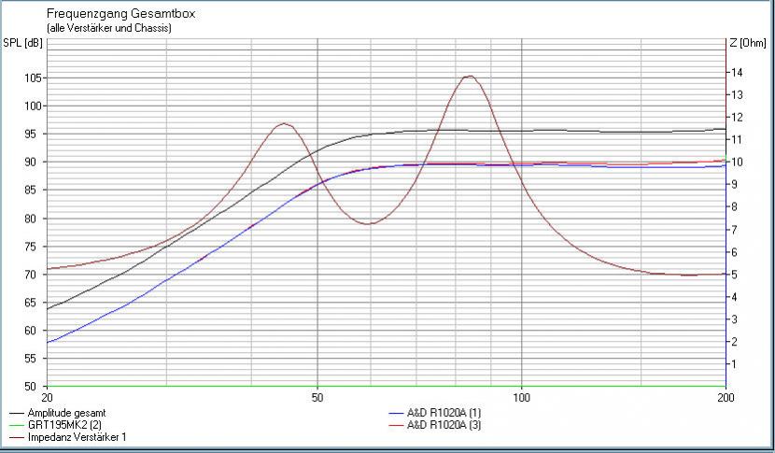Click the blue line swatch for A&D R1020A (1)

click(x=397, y=413)
